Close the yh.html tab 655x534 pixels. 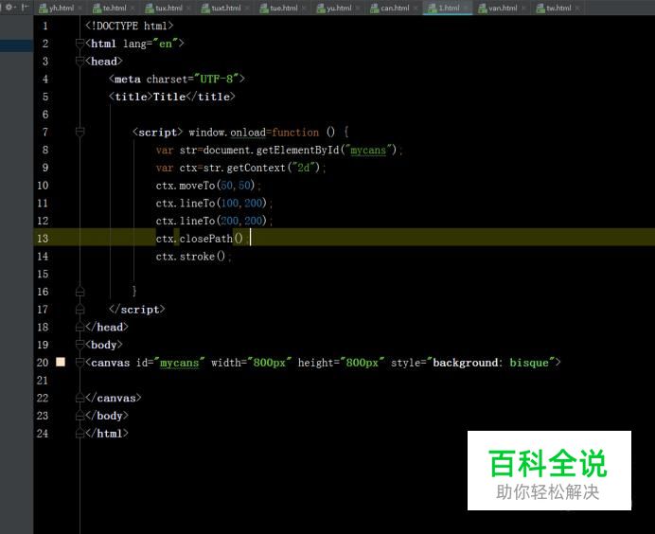[80, 8]
